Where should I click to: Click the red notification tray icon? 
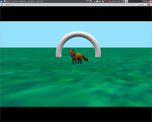tap(106, 1)
